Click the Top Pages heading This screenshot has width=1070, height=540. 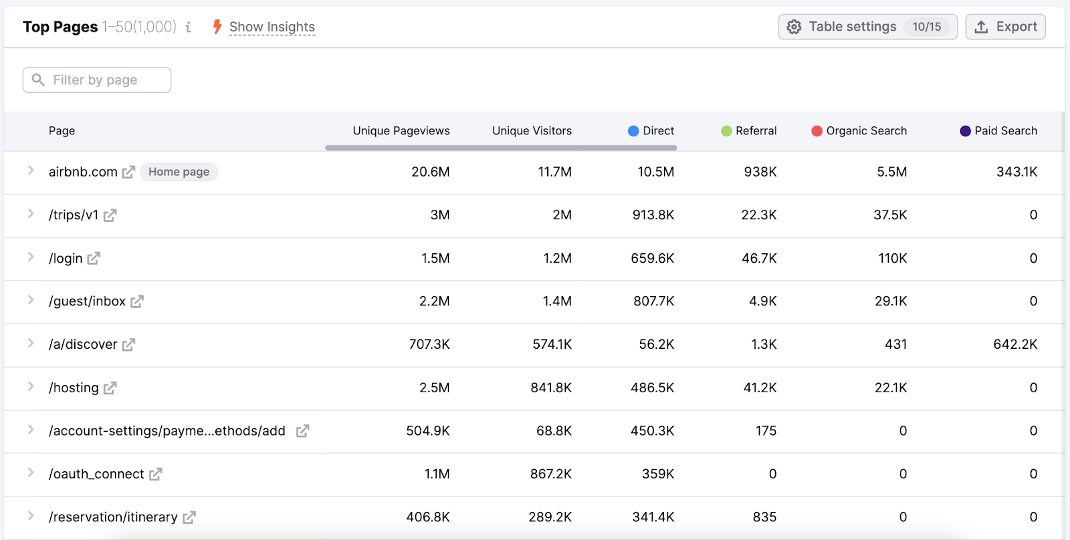click(60, 27)
